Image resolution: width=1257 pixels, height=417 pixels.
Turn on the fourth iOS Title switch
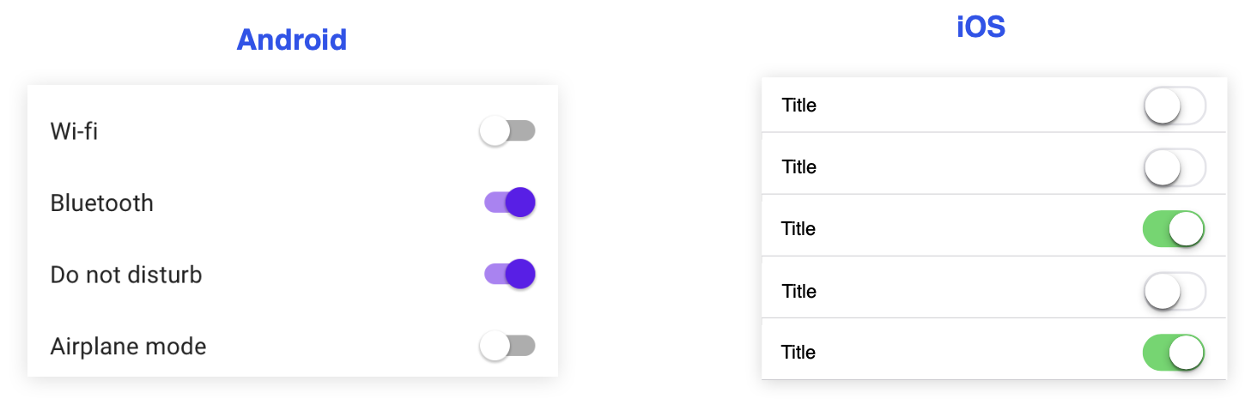pyautogui.click(x=1175, y=292)
